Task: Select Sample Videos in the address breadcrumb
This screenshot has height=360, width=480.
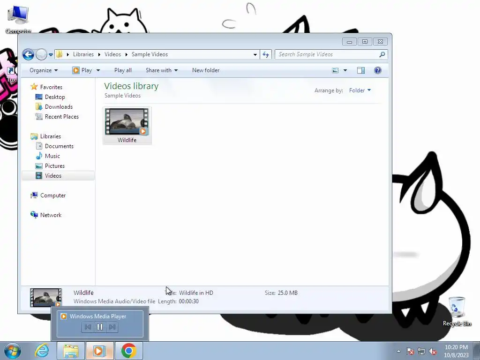Action: (x=150, y=54)
